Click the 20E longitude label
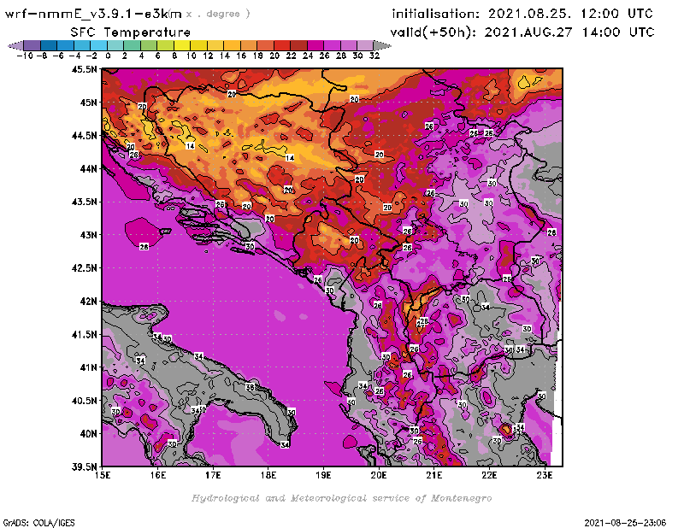Viewport: 684px width, 528px height. tap(379, 475)
